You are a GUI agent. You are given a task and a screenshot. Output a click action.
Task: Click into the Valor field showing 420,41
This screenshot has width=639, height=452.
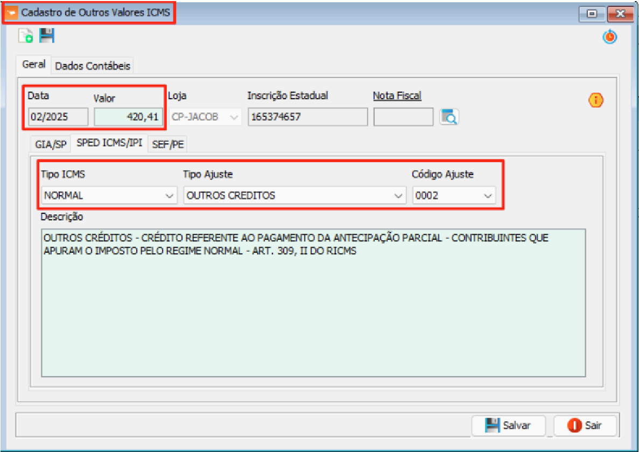point(128,117)
